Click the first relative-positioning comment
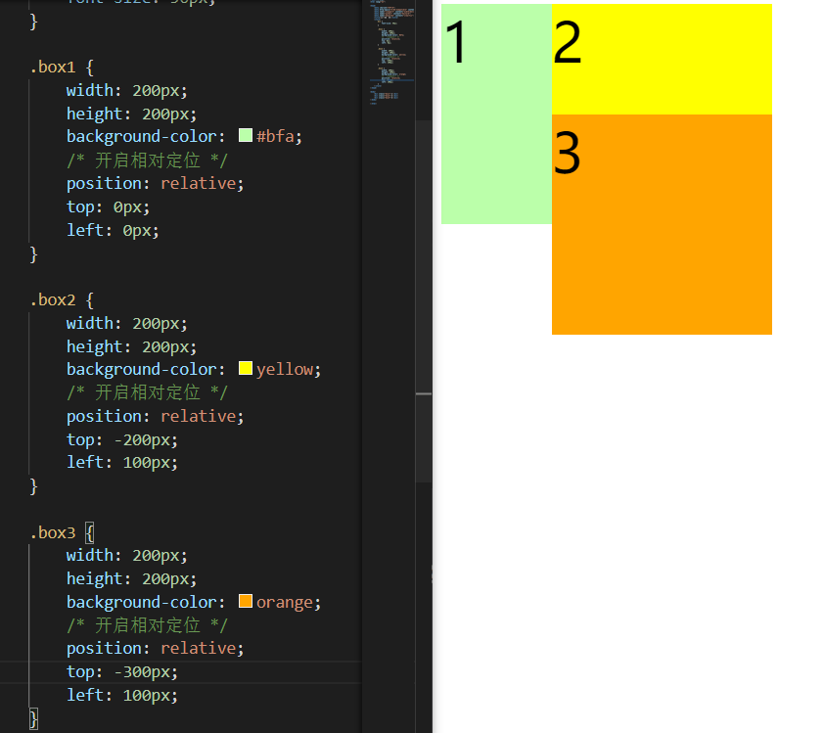This screenshot has width=824, height=733. pos(147,160)
